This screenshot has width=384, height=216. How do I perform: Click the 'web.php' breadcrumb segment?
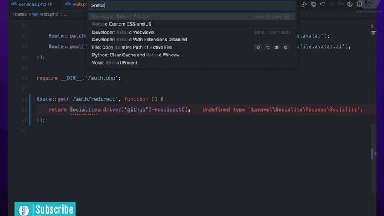coord(49,14)
